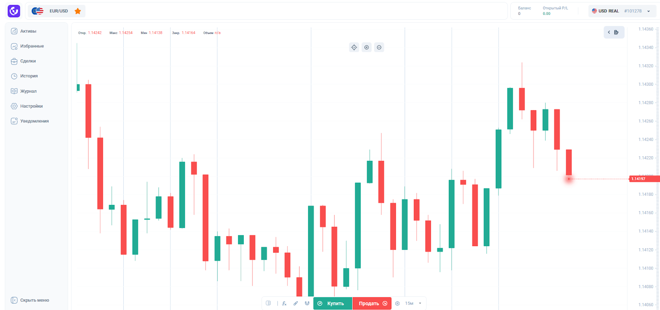The image size is (660, 310).
Task: Click the 1.14197 current price marker
Action: [643, 179]
